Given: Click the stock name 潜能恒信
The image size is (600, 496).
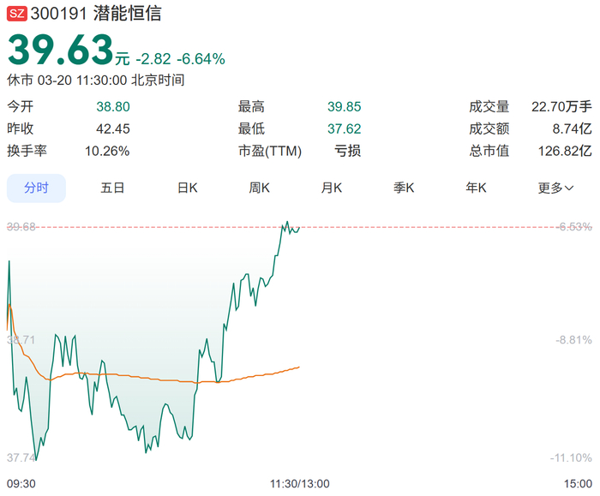Looking at the screenshot, I should pyautogui.click(x=127, y=14).
